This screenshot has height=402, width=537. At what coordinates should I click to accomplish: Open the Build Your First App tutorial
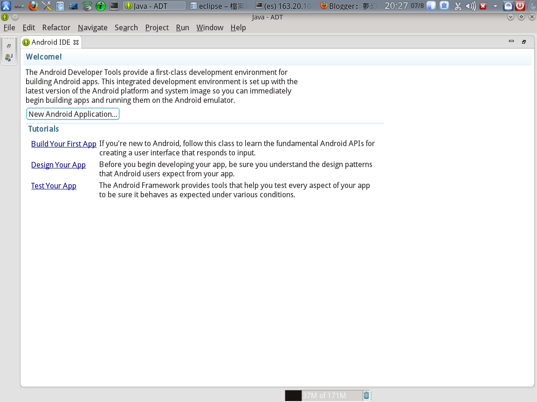[x=64, y=144]
